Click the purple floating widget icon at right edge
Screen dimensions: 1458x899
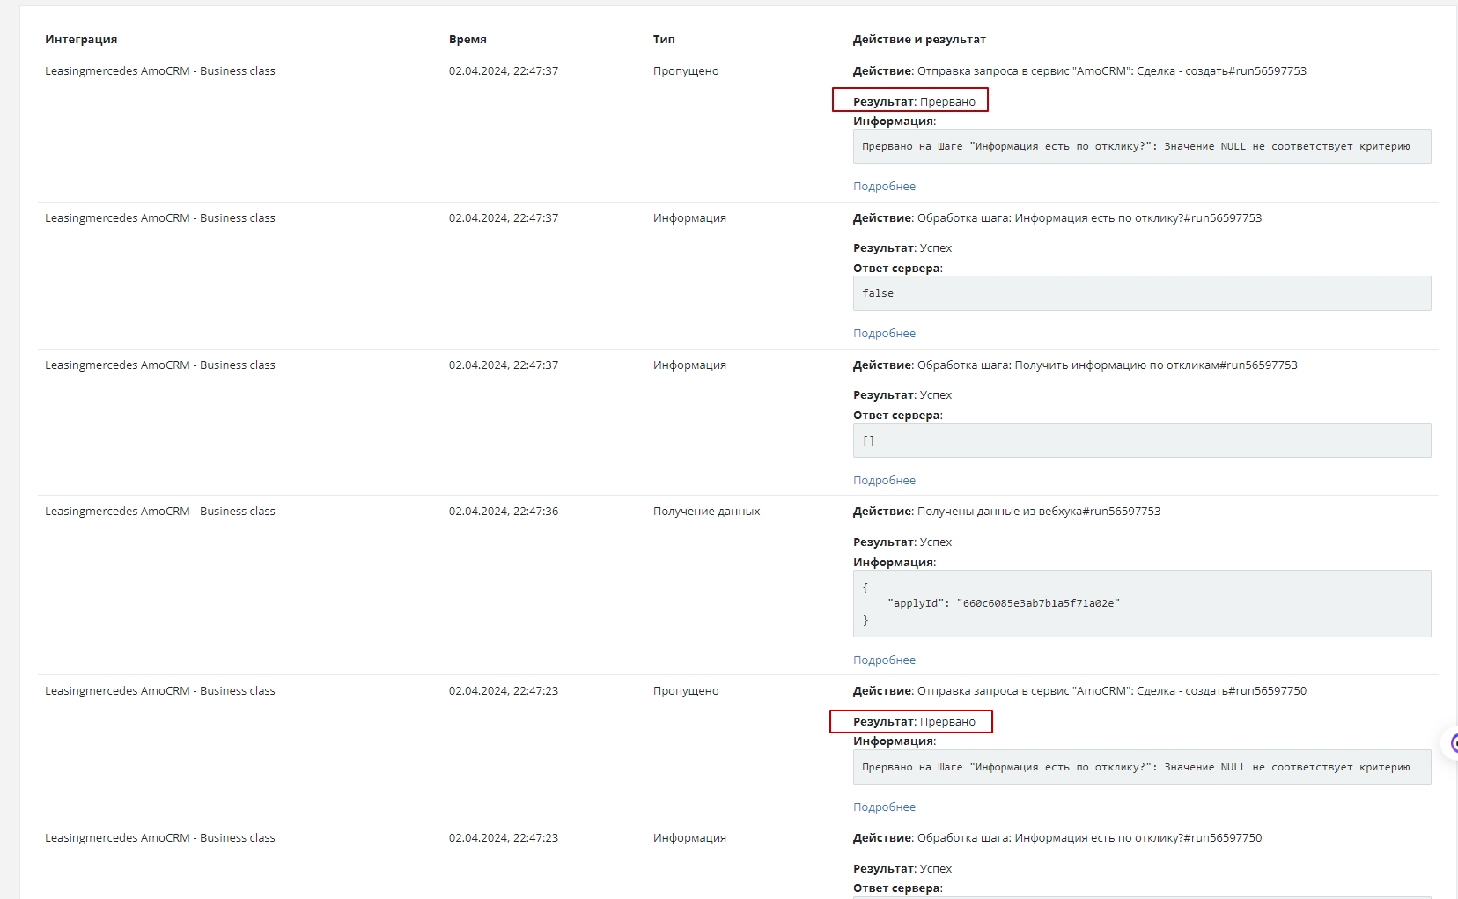[1452, 743]
